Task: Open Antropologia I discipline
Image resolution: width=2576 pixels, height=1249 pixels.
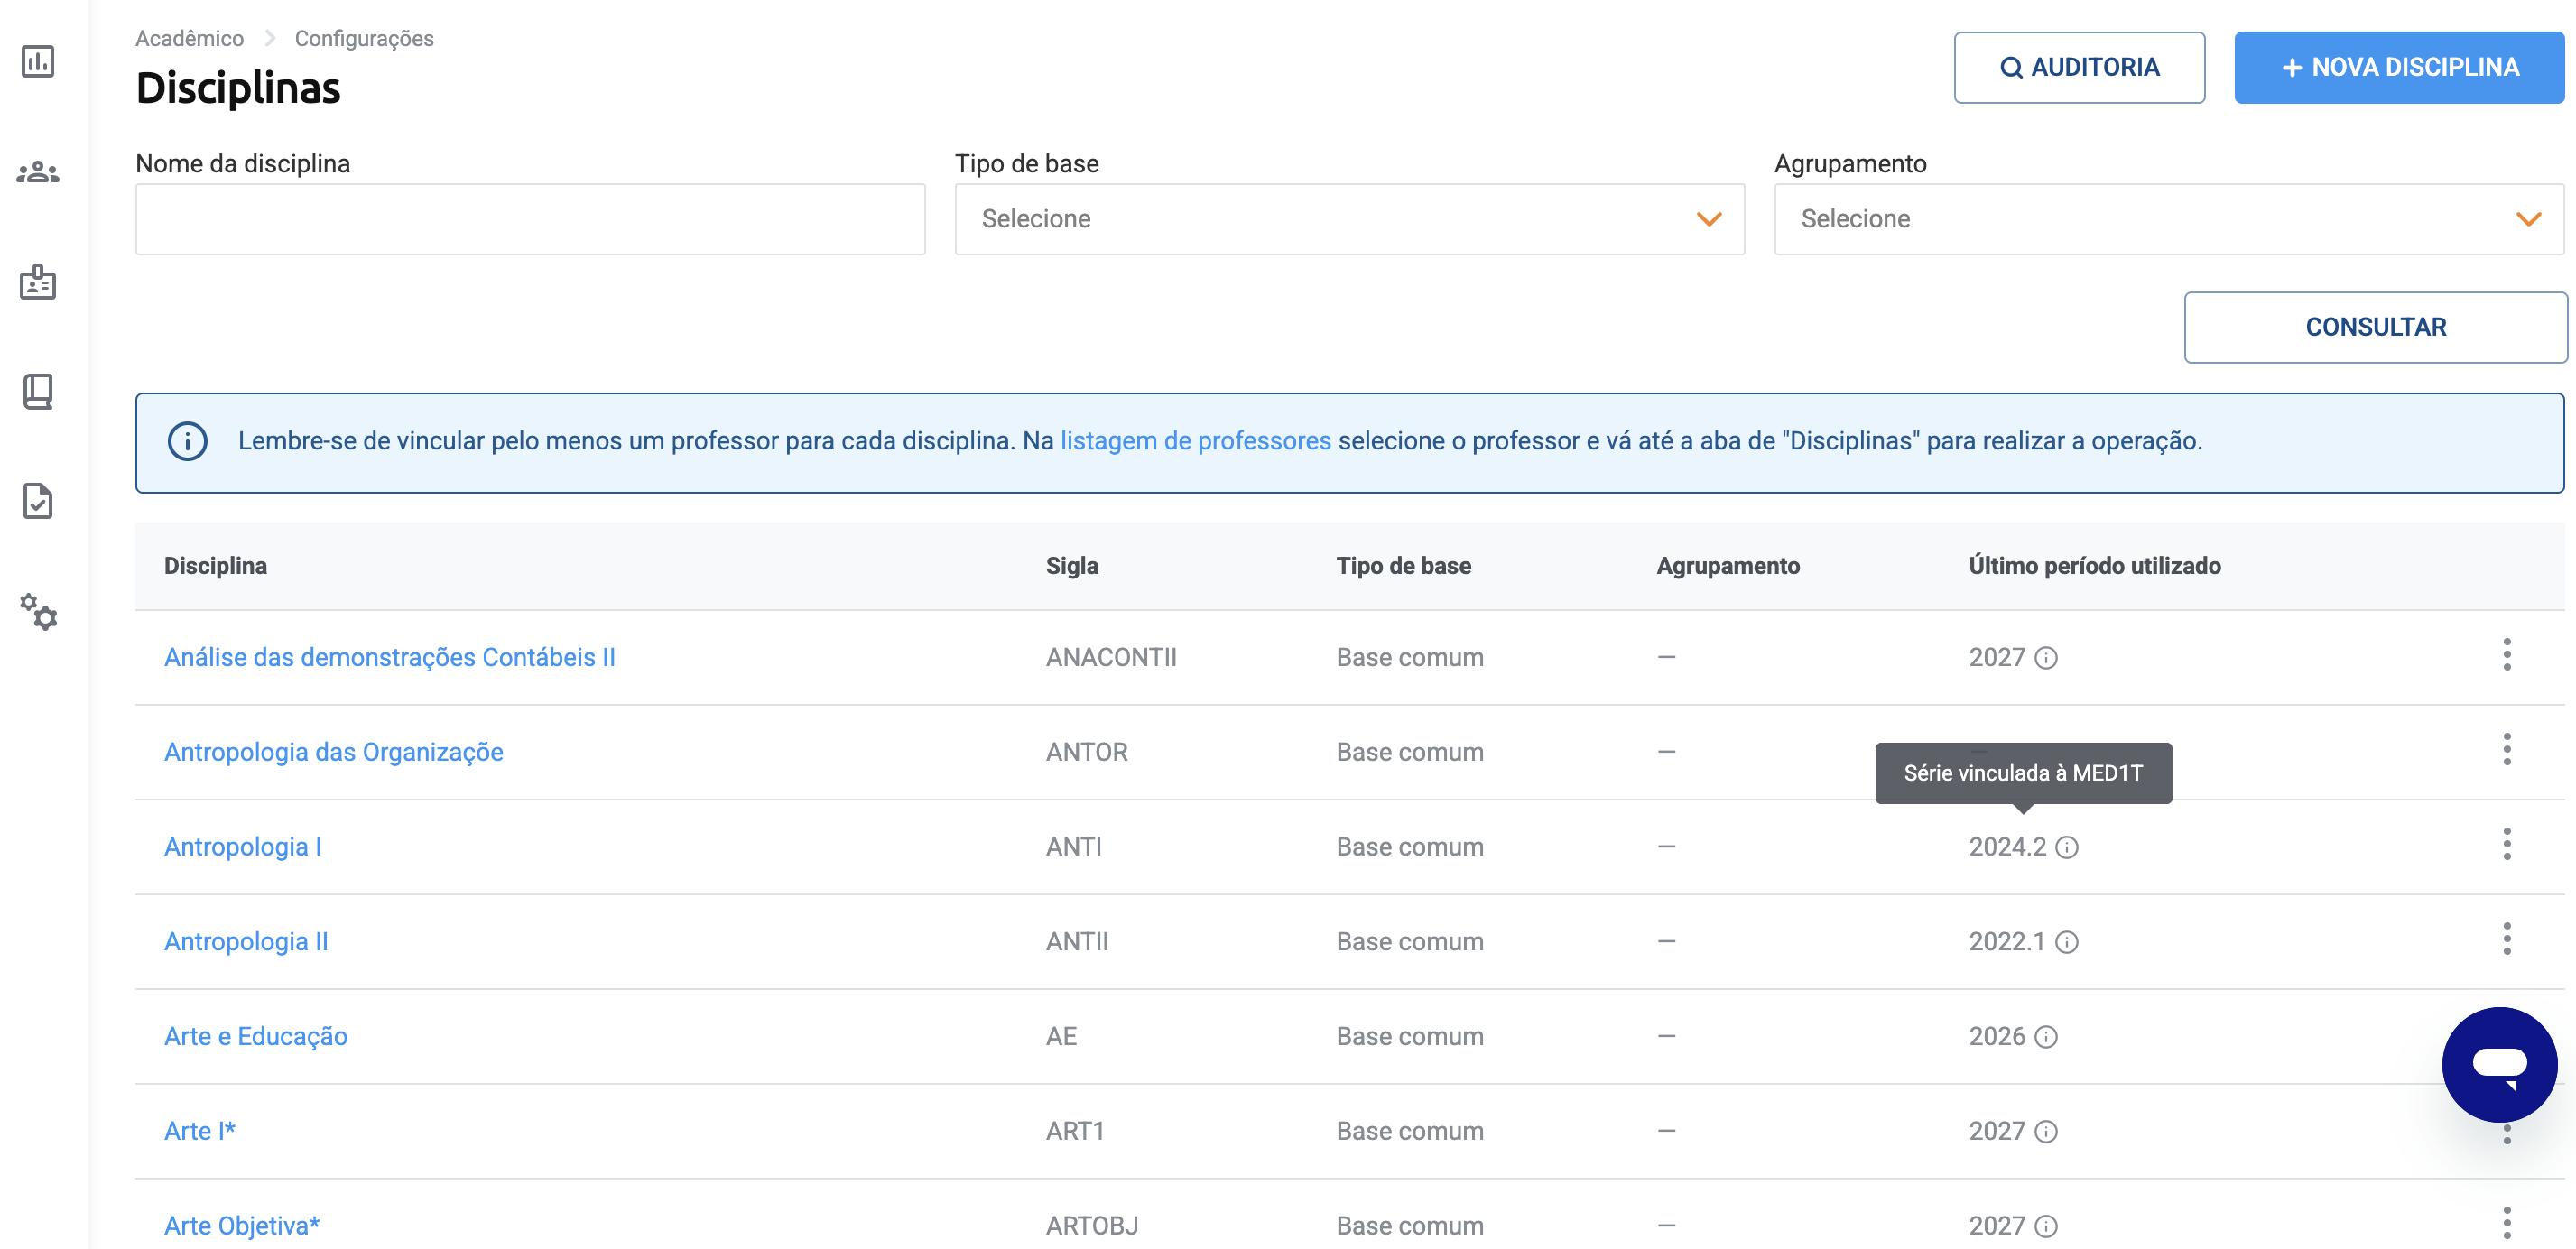Action: (x=243, y=848)
